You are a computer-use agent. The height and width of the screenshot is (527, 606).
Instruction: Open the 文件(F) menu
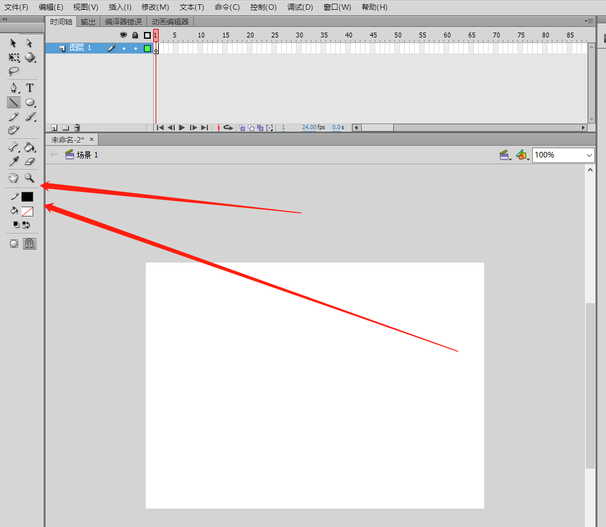(16, 7)
